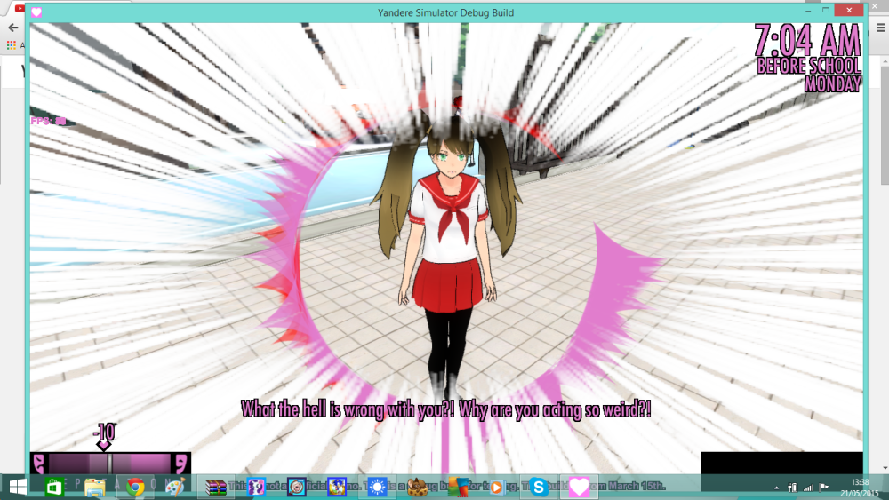
Task: Launch the Sonic game taskbar icon
Action: coord(337,487)
